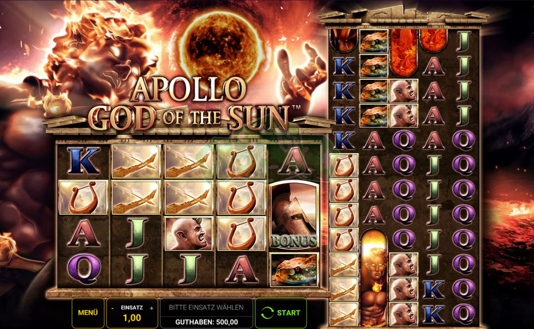Click the snake symbol on main reels
This screenshot has width=534, height=329.
[294, 270]
